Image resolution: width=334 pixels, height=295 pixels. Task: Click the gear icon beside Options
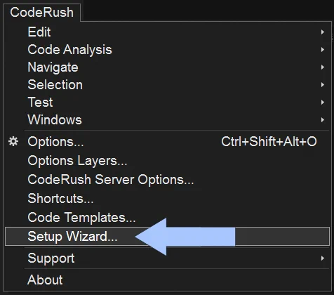pos(13,141)
